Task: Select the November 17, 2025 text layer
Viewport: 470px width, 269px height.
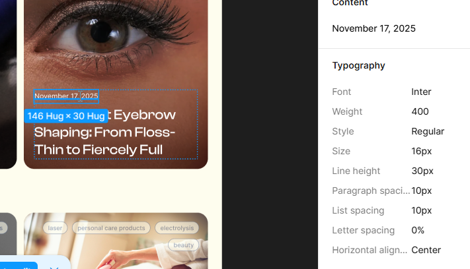Action: (x=66, y=96)
